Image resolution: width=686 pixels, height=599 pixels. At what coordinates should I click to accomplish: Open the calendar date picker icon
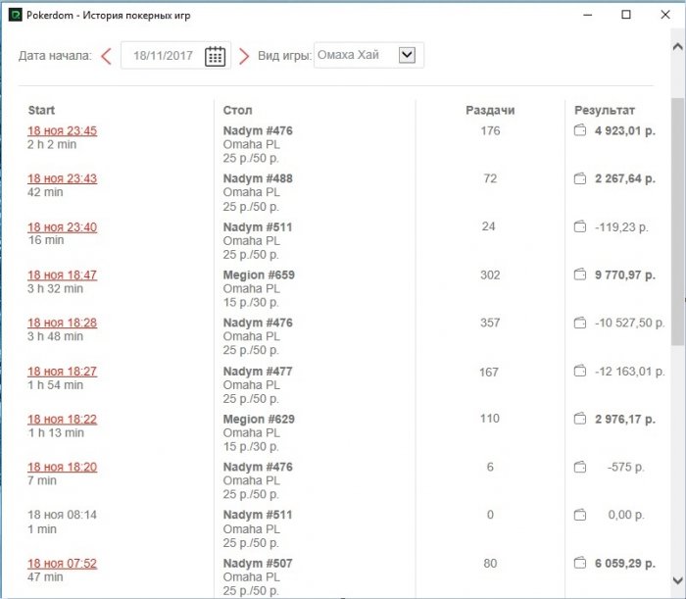tap(215, 56)
